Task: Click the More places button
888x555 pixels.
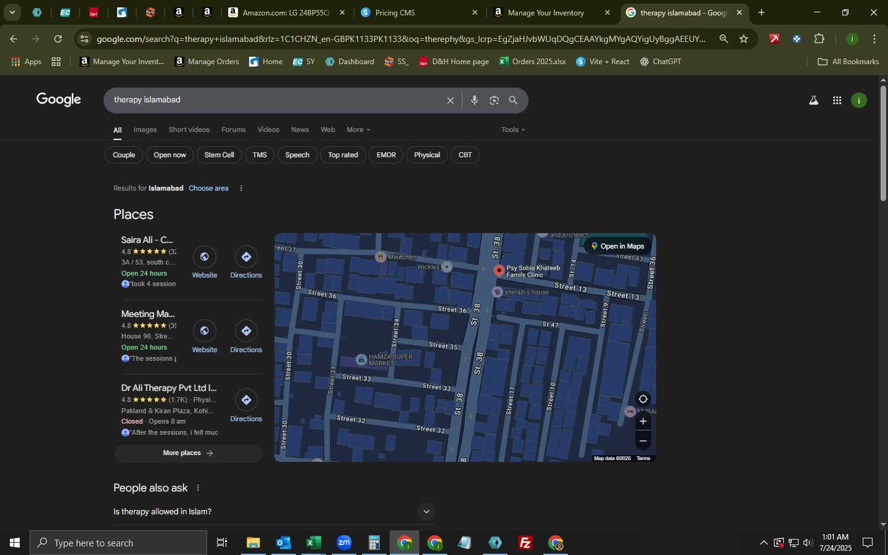Action: point(188,453)
